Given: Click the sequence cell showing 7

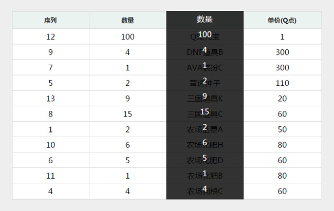Looking at the screenshot, I should click(50, 68).
